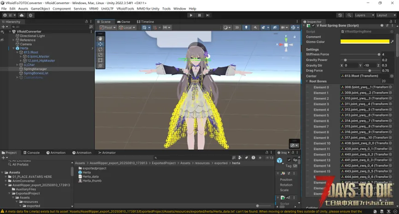Screen dimensions: 399x214
Task: Switch to the Console tab
Action: click(31, 153)
